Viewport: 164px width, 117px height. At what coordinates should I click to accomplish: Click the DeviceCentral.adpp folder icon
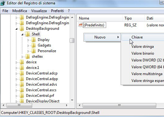coord(22,79)
